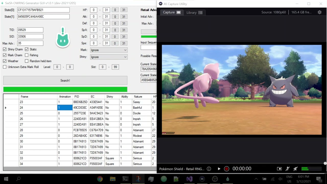Sort results by the PID column header

tap(80, 97)
